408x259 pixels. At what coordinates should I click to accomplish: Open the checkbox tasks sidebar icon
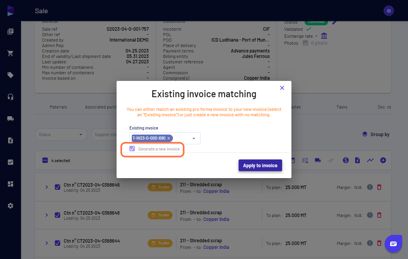[x=10, y=162]
